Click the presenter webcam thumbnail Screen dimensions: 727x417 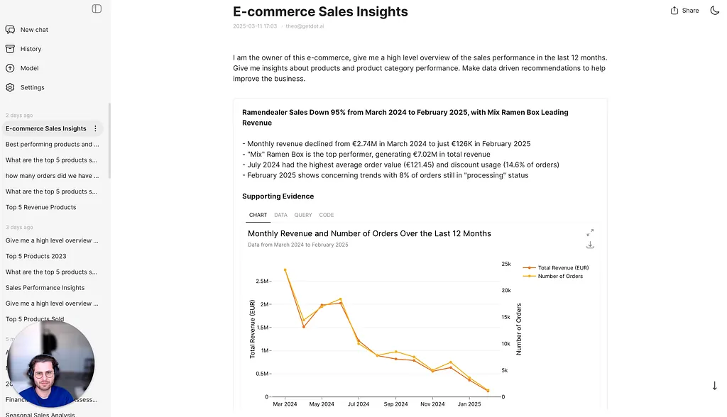point(51,365)
